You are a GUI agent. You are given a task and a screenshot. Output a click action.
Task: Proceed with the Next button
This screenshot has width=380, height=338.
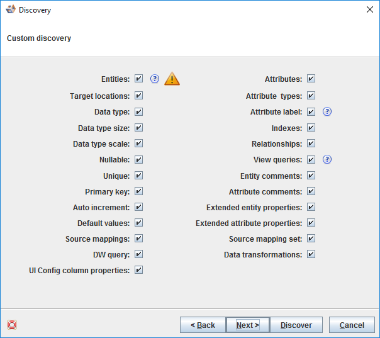(248, 325)
